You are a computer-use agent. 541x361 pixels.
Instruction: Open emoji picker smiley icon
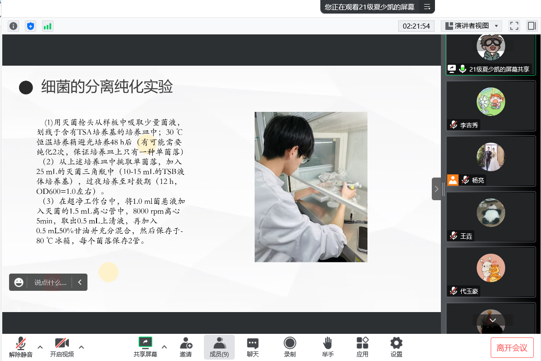19,282
